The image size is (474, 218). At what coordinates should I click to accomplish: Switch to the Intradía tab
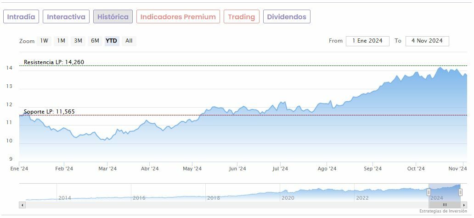(21, 17)
